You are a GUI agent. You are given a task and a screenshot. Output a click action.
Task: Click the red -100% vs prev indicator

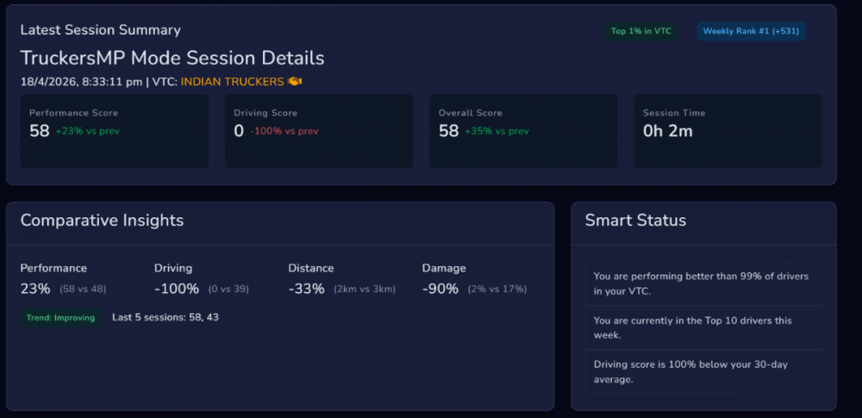[284, 132]
